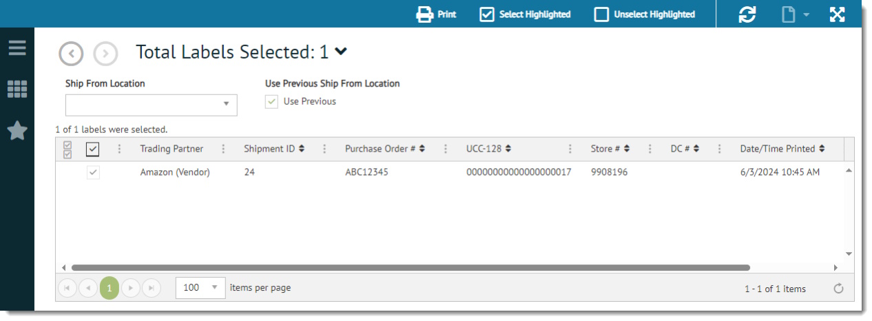Viewport: 872px width, 321px height.
Task: Reload grid using bottom-right refresh icon
Action: coord(838,289)
